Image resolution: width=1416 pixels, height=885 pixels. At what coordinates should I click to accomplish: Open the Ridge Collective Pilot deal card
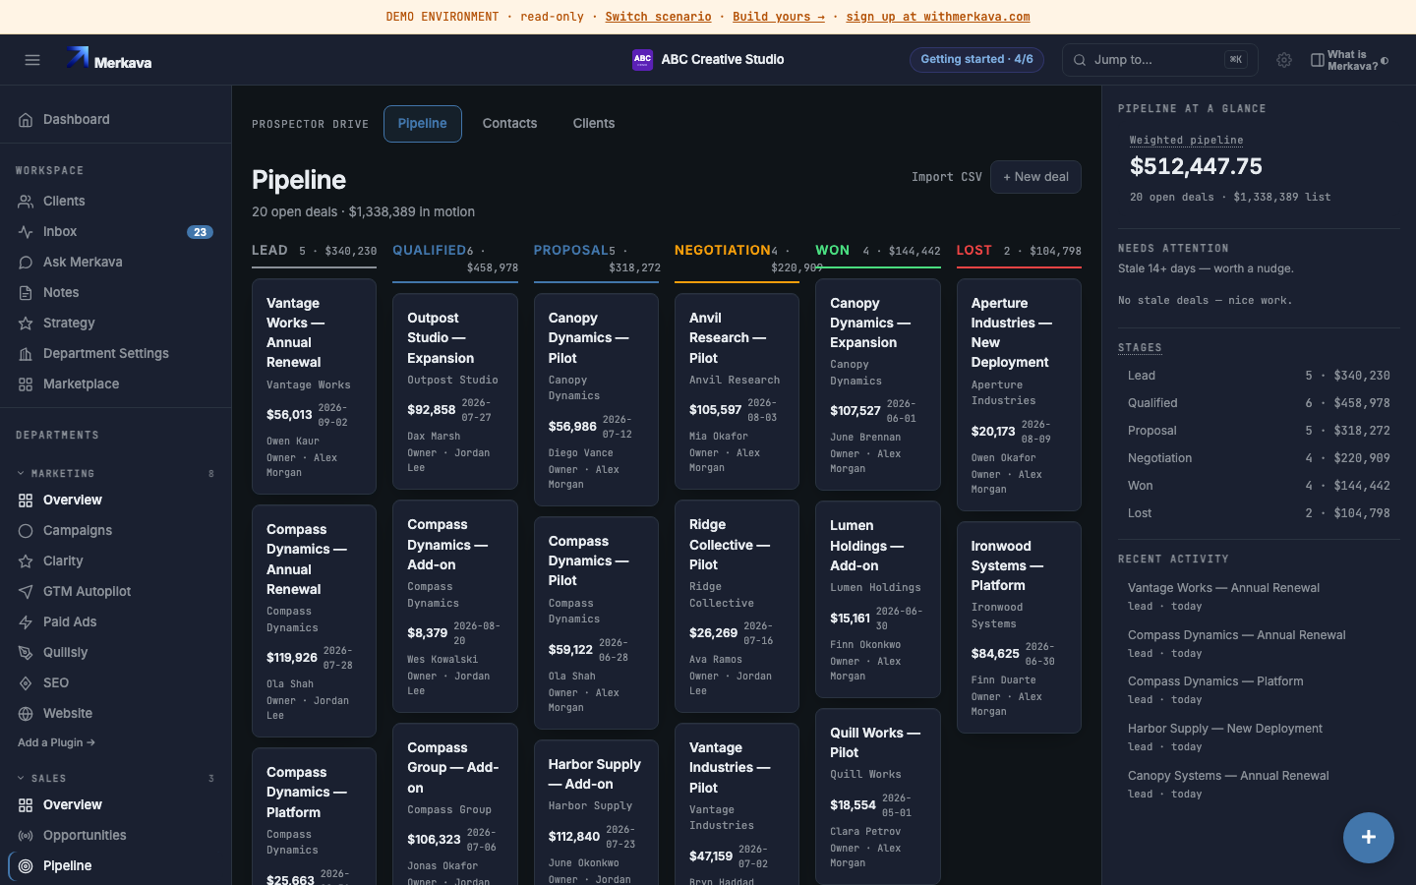point(737,607)
